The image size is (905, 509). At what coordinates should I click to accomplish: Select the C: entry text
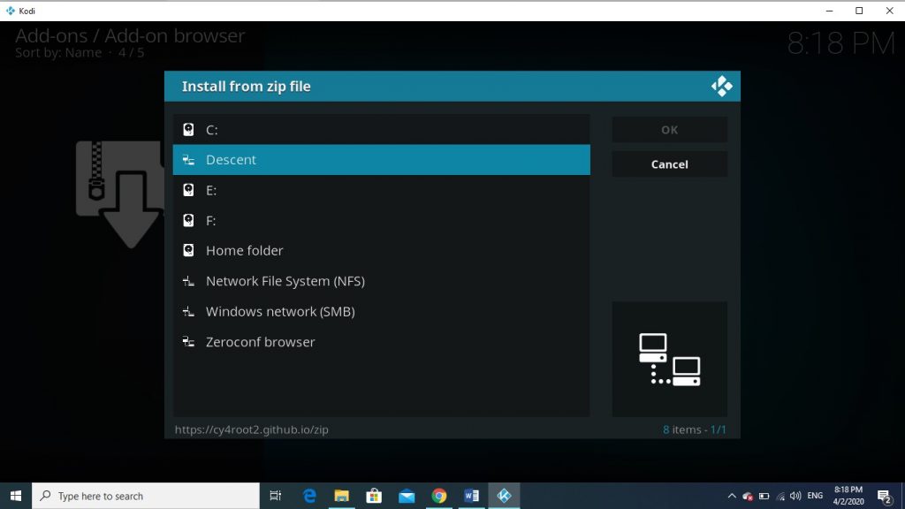coord(212,130)
